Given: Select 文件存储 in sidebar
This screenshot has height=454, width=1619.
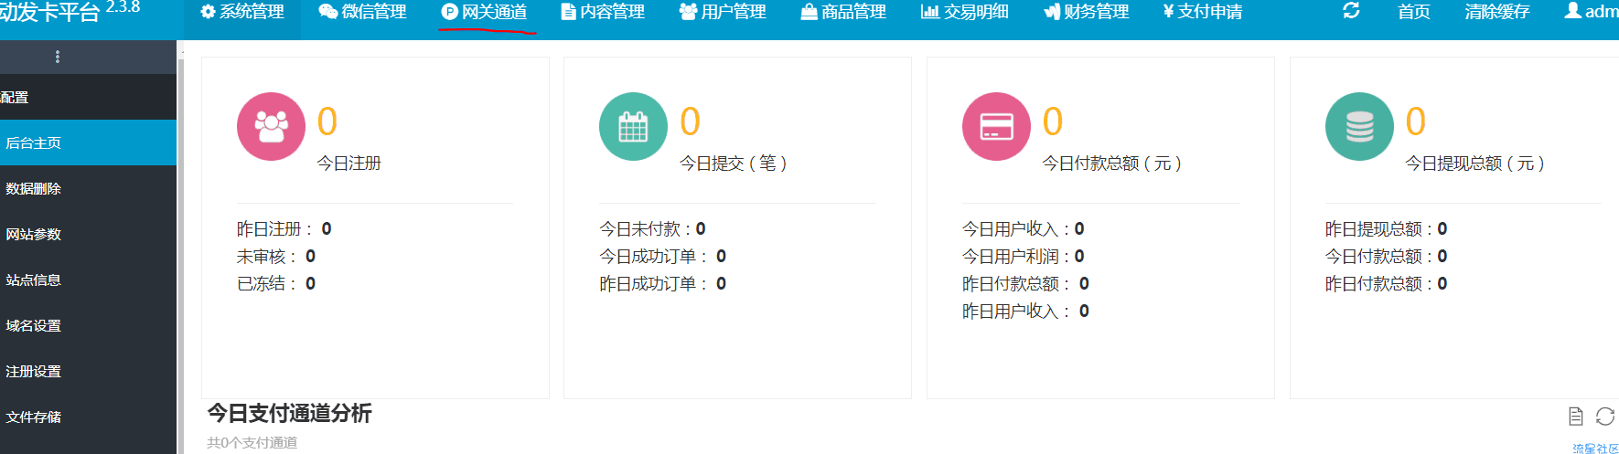Looking at the screenshot, I should [88, 417].
